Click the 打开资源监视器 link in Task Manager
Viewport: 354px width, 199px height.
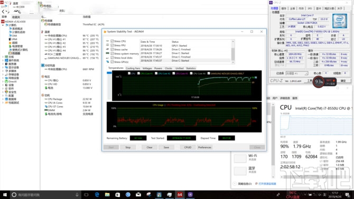tap(267, 184)
